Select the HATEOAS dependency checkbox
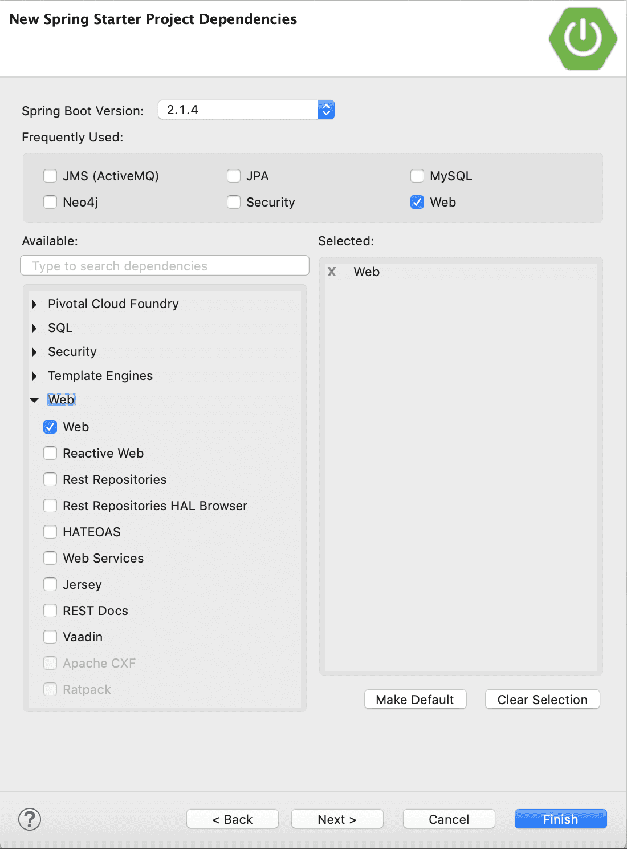Screen dimensions: 627x849 (50, 531)
